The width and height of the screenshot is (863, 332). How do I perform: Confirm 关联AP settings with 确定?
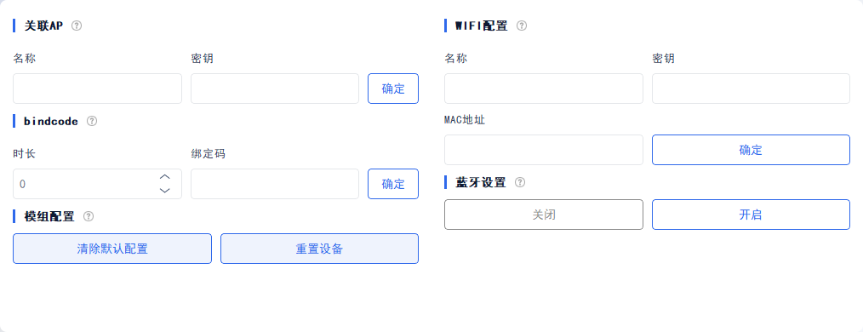pyautogui.click(x=393, y=89)
